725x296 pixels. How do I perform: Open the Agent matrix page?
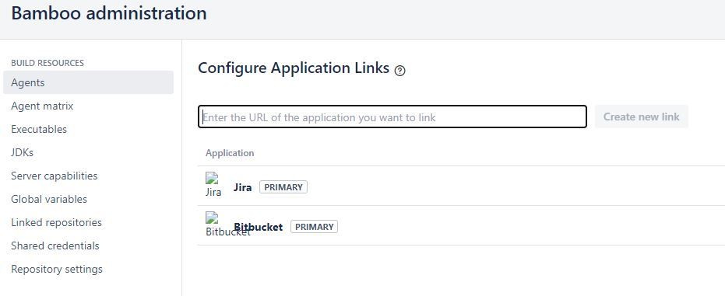[x=42, y=106]
